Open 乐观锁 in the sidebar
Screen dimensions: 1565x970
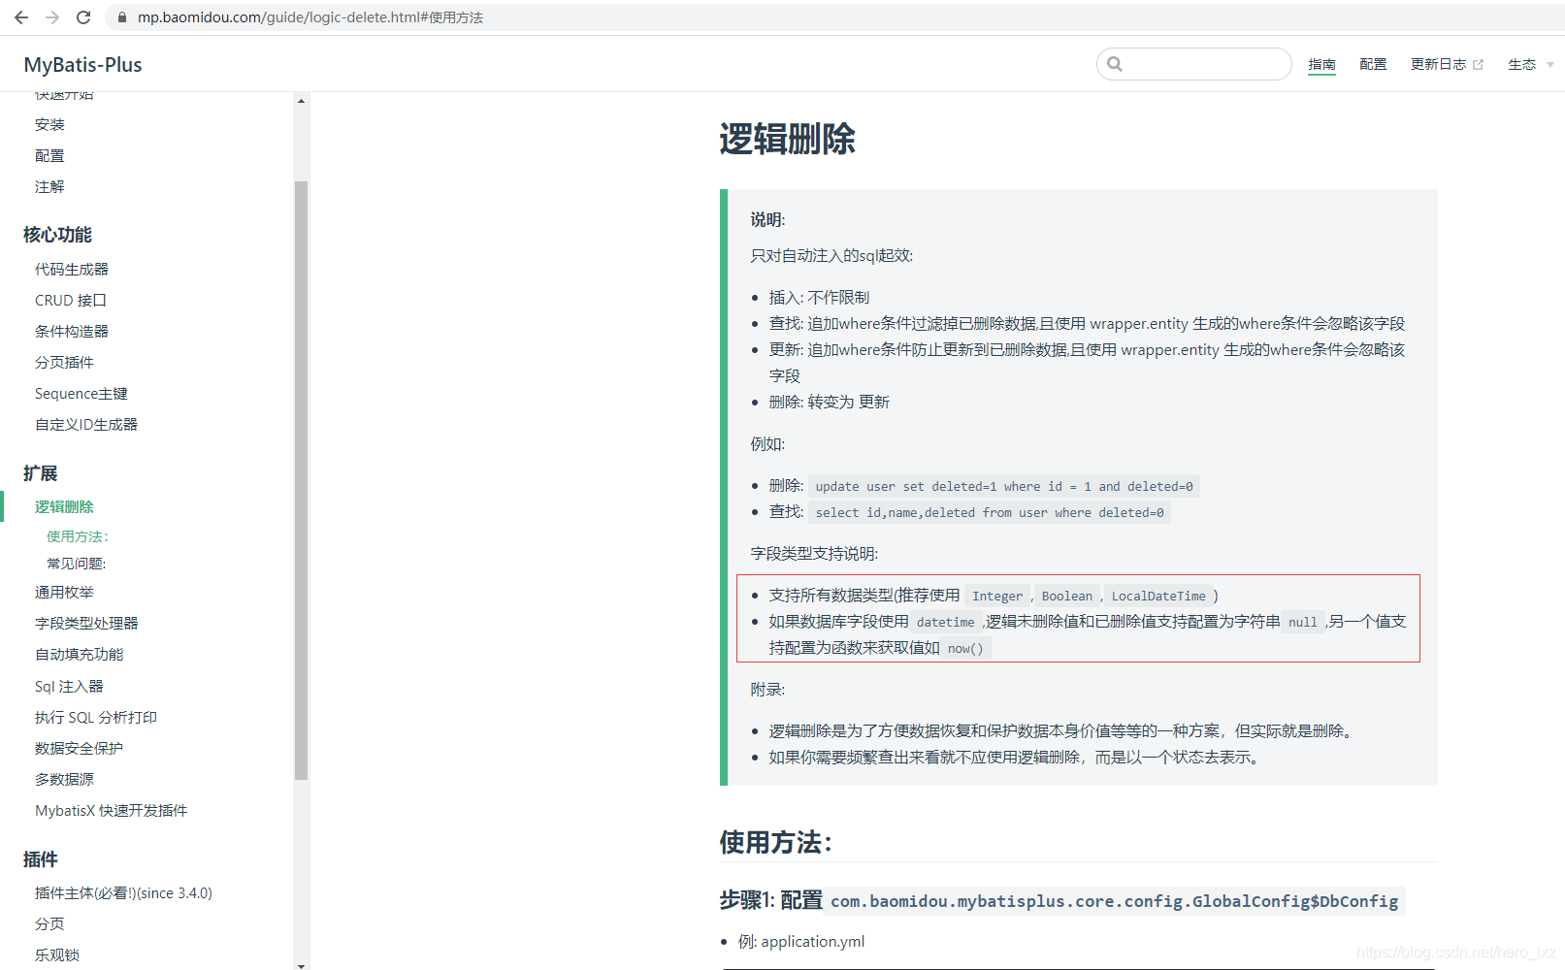coord(57,954)
